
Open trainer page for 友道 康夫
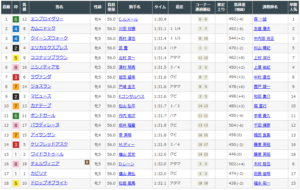pyautogui.click(x=262, y=29)
